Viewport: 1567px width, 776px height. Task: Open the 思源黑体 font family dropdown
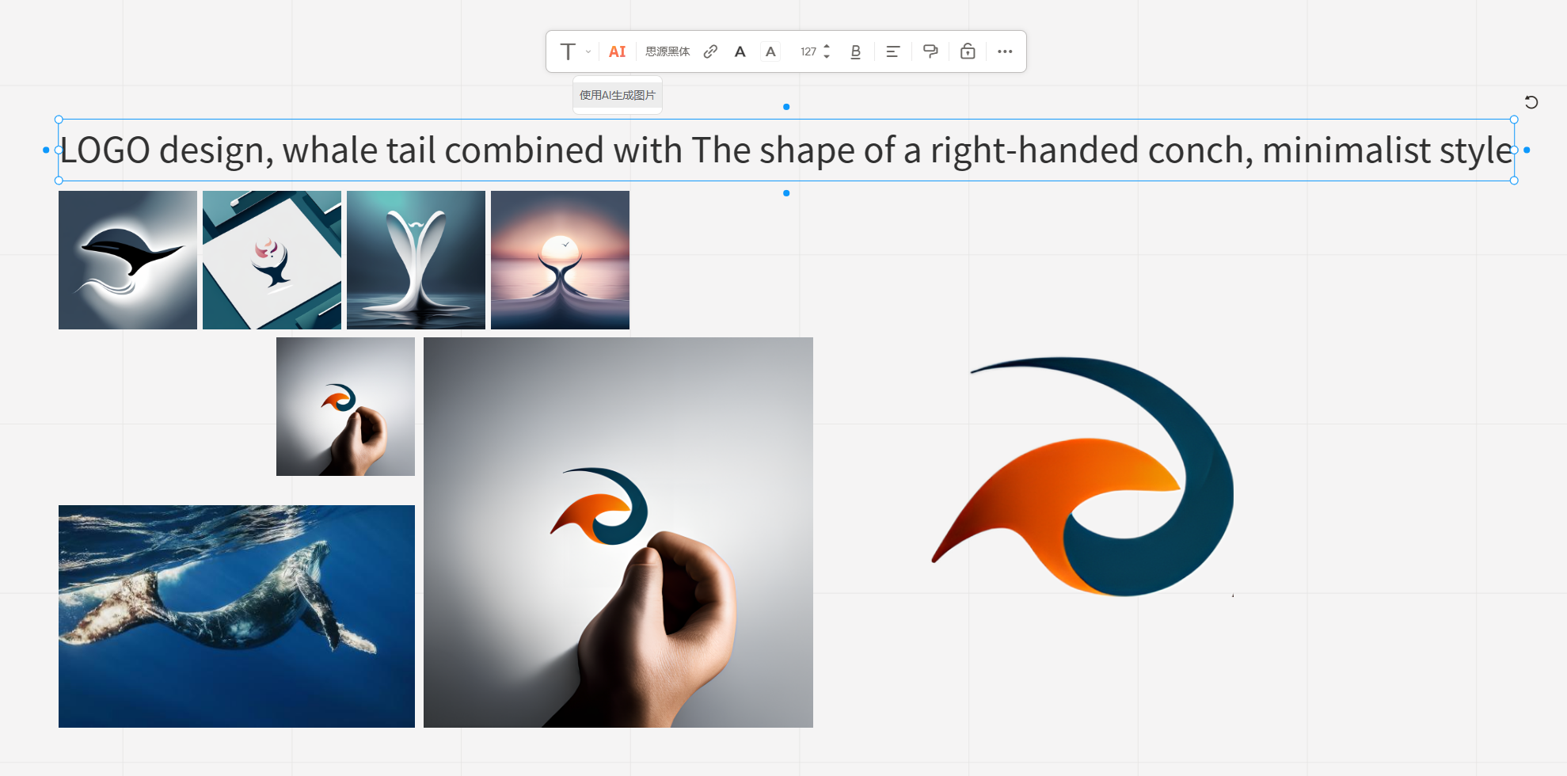click(x=667, y=51)
